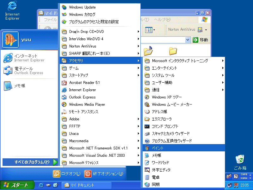Open ファイル menu in マイ ドキュメント window

[x=50, y=20]
